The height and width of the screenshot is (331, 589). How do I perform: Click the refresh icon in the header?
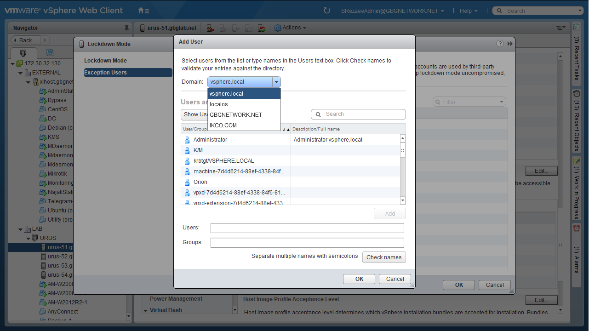tap(327, 11)
